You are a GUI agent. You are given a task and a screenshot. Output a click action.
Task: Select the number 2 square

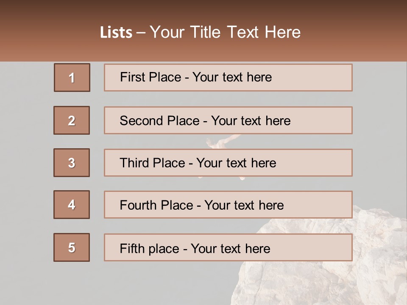tap(72, 120)
